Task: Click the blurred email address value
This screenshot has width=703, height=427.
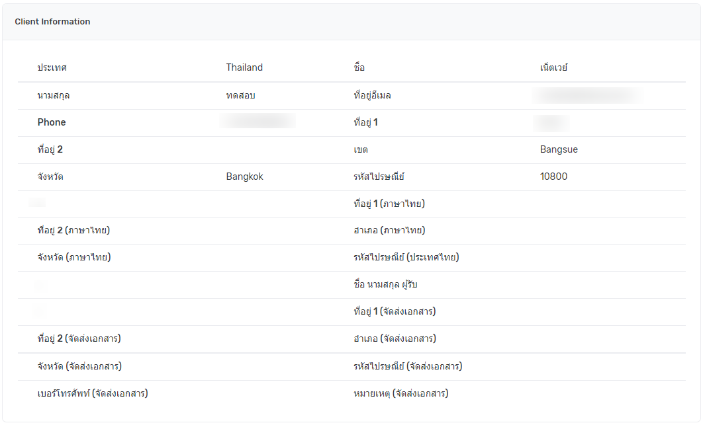Action: [588, 95]
